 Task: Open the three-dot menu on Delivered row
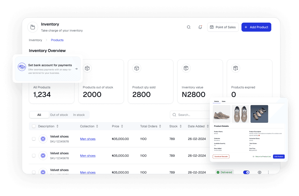pos(268,172)
